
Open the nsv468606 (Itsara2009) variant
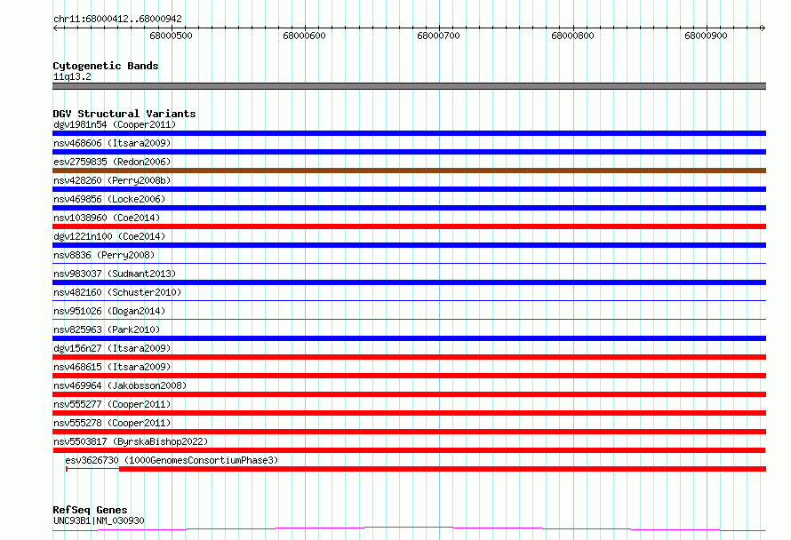[112, 143]
